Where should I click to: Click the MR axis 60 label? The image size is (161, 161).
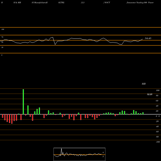157,101
